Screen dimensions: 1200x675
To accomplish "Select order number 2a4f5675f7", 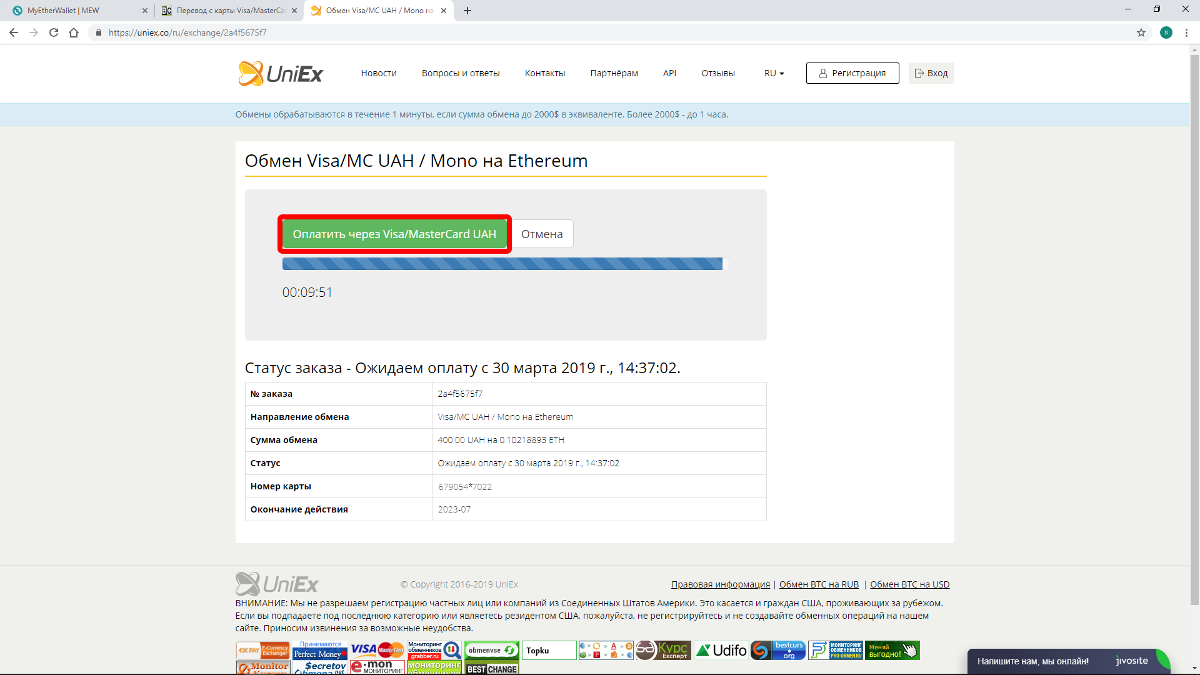I will pyautogui.click(x=460, y=394).
